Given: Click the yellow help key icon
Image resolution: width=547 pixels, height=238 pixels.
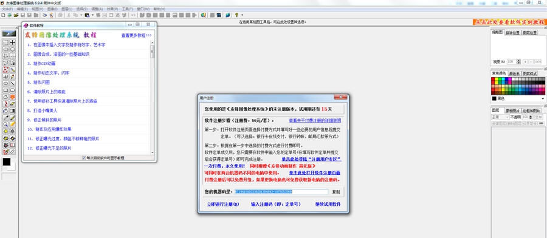Looking at the screenshot, I should pyautogui.click(x=236, y=15).
